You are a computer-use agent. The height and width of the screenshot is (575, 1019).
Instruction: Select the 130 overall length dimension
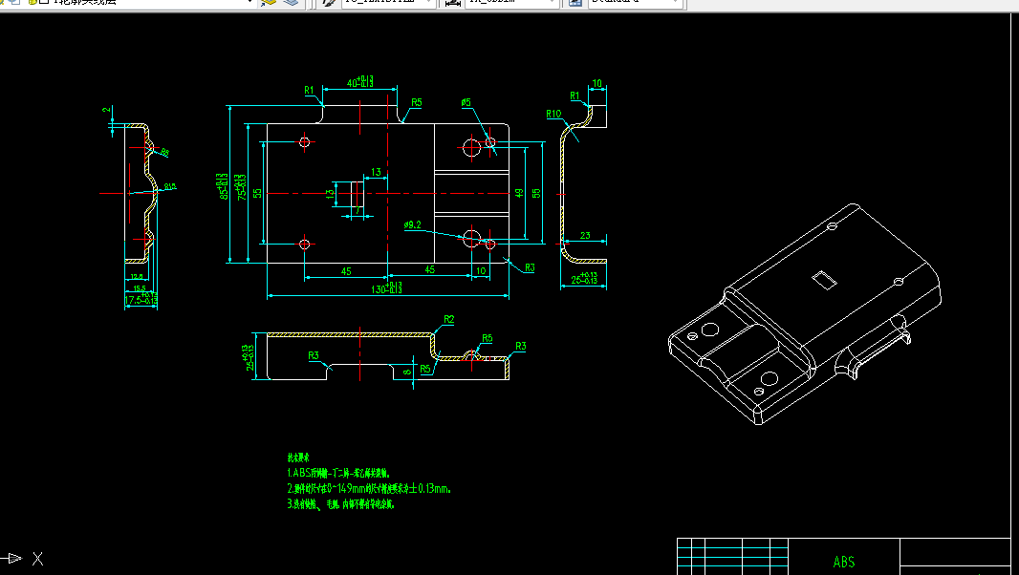387,287
